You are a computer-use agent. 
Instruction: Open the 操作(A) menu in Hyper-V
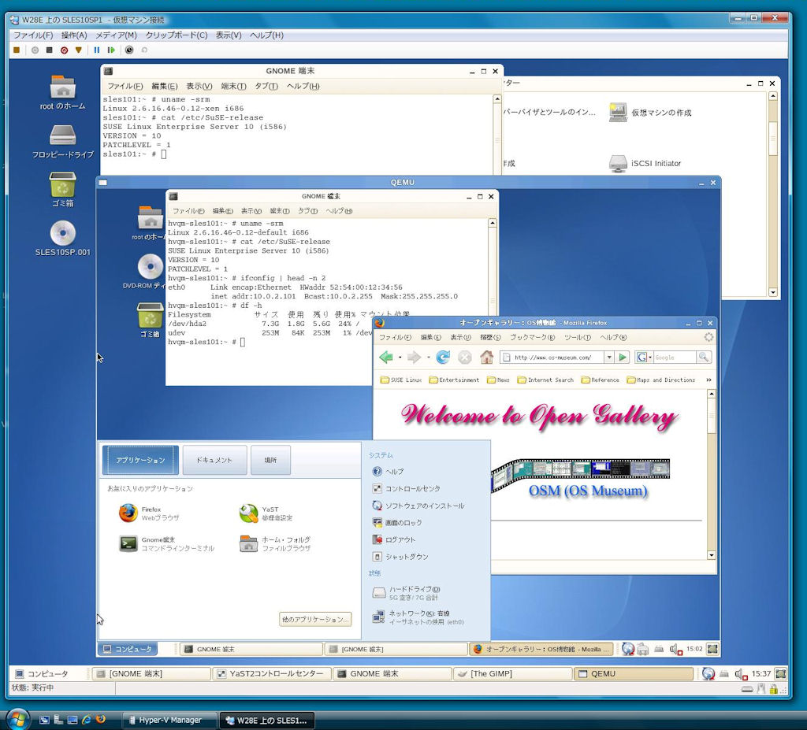point(74,35)
